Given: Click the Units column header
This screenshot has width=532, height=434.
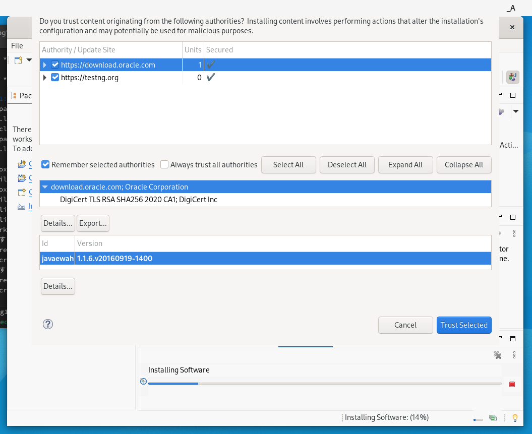Looking at the screenshot, I should click(193, 50).
